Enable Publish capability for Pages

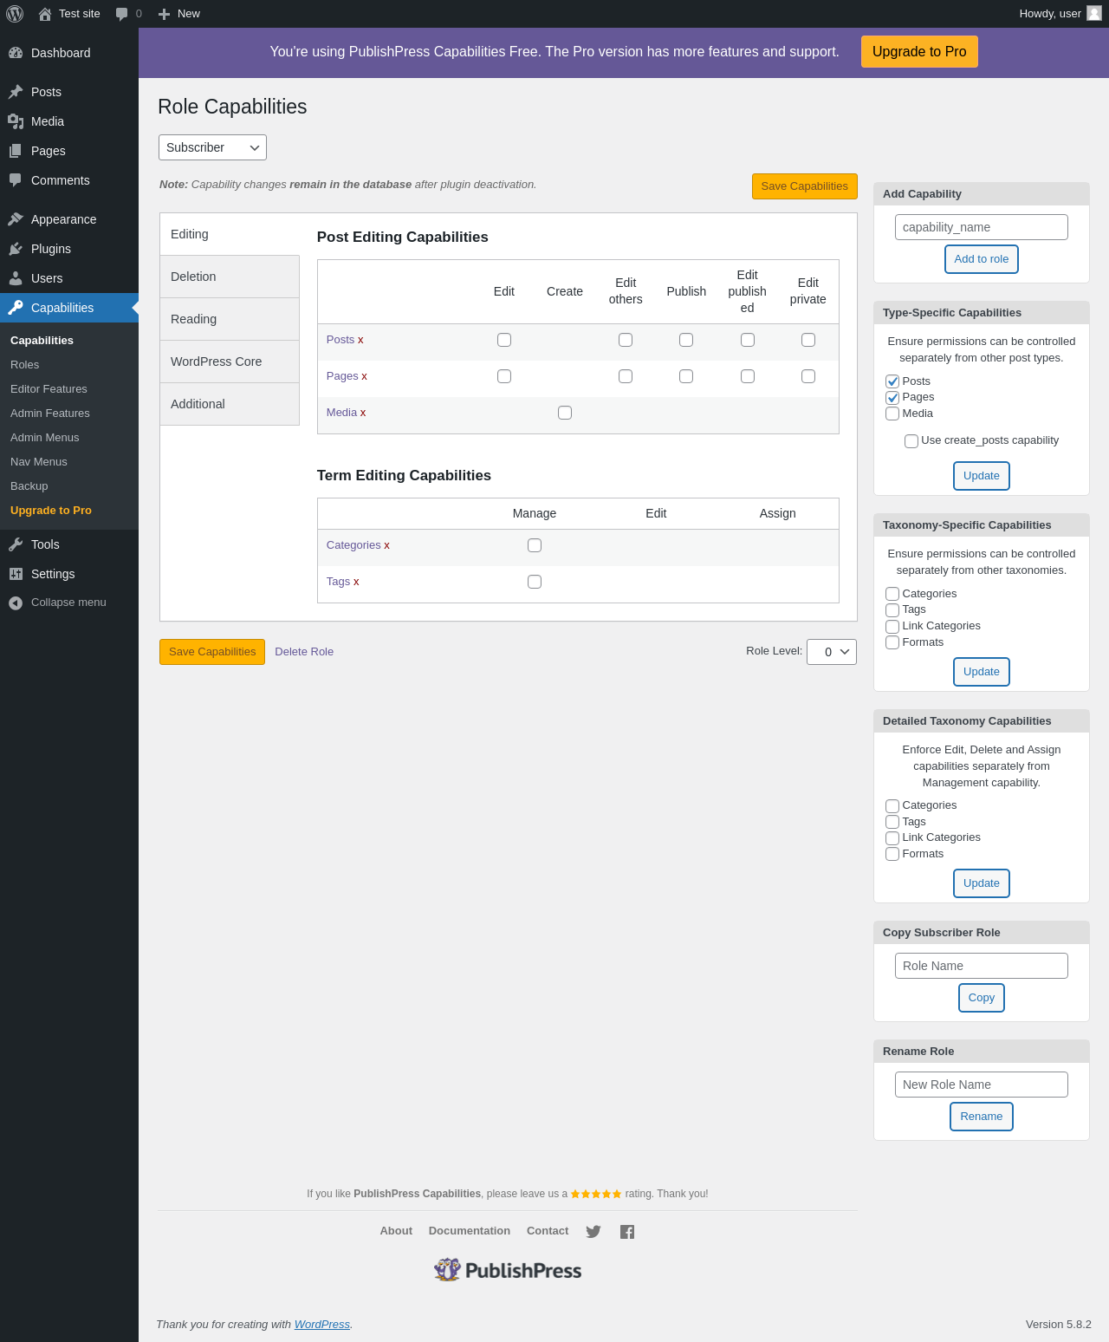686,376
